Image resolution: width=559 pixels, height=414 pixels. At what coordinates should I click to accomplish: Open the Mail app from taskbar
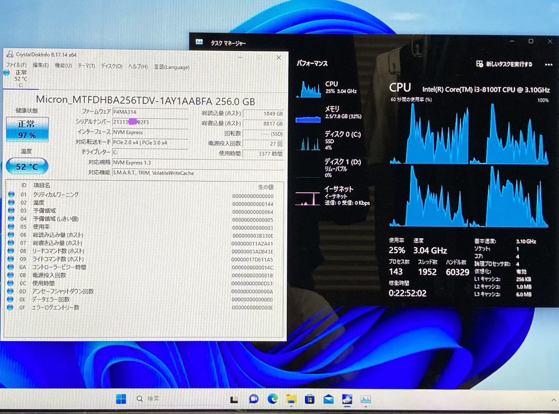[328, 399]
